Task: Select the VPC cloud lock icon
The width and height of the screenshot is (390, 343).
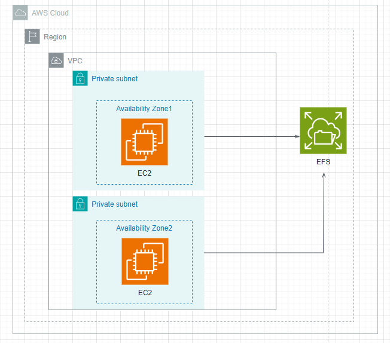Action: (x=56, y=60)
